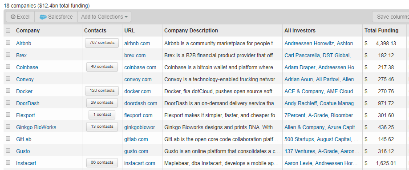This screenshot has width=409, height=170.
Task: Open Ginkgo BioWorks company page
Action: coord(36,127)
